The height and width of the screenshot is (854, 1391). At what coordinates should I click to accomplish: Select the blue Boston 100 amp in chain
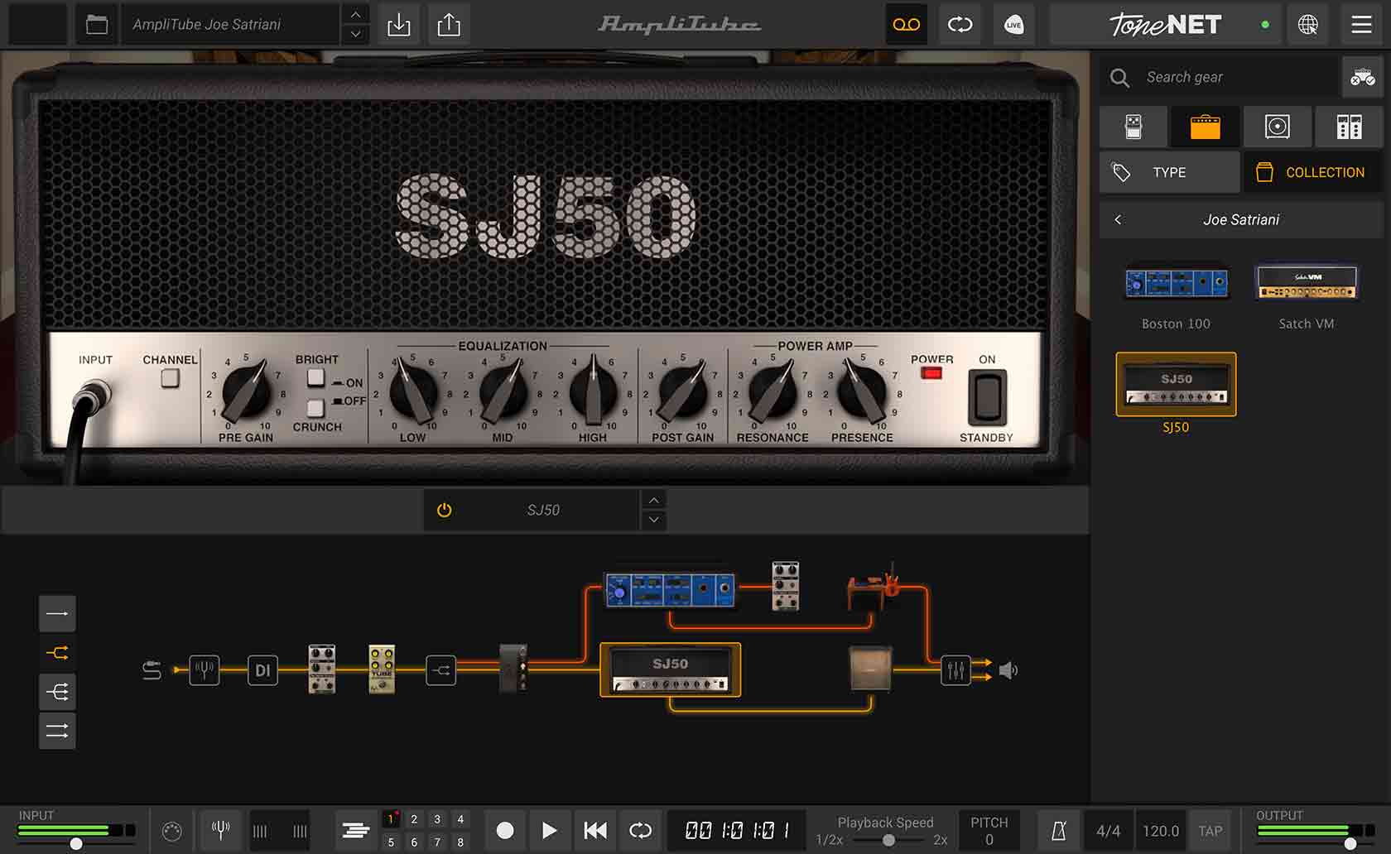[669, 591]
